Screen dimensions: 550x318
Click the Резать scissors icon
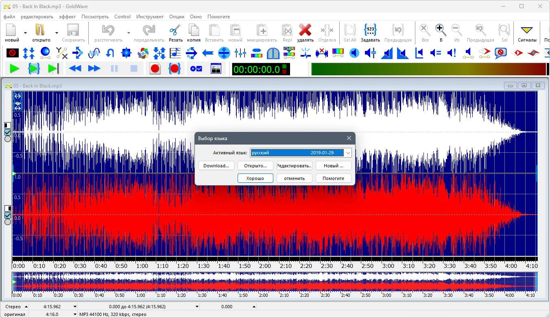(x=175, y=33)
